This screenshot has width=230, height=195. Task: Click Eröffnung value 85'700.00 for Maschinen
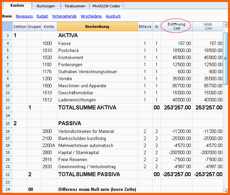[x=176, y=86]
